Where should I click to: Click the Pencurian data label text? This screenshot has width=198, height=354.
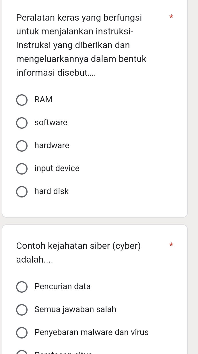click(x=62, y=287)
